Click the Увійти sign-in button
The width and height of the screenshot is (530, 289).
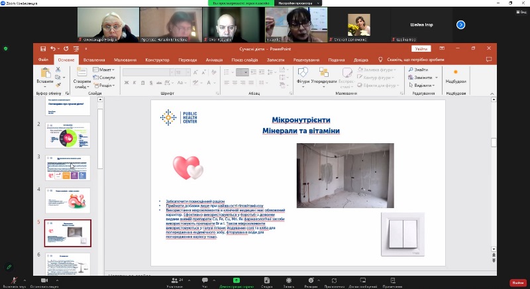click(421, 48)
